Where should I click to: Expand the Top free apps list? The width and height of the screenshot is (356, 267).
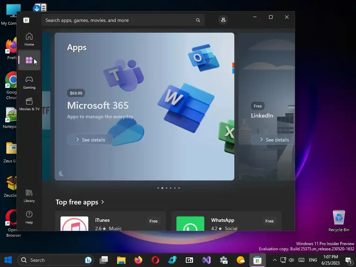(80, 202)
